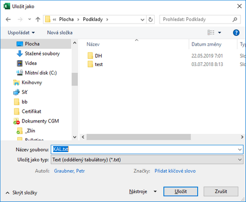Click the address bar folder icon

click(48, 19)
